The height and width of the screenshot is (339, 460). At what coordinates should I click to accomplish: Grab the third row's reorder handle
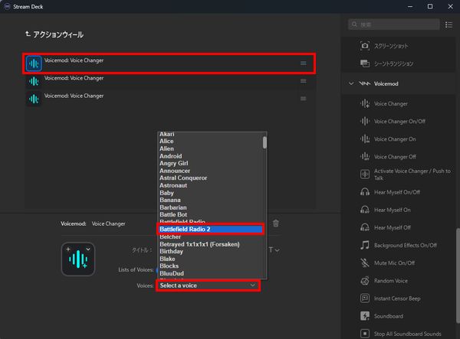pos(304,99)
